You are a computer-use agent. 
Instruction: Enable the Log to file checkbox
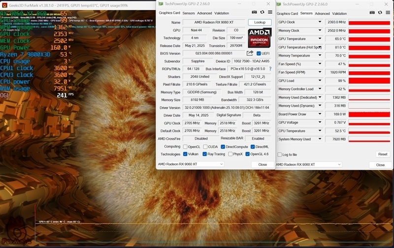(279, 155)
